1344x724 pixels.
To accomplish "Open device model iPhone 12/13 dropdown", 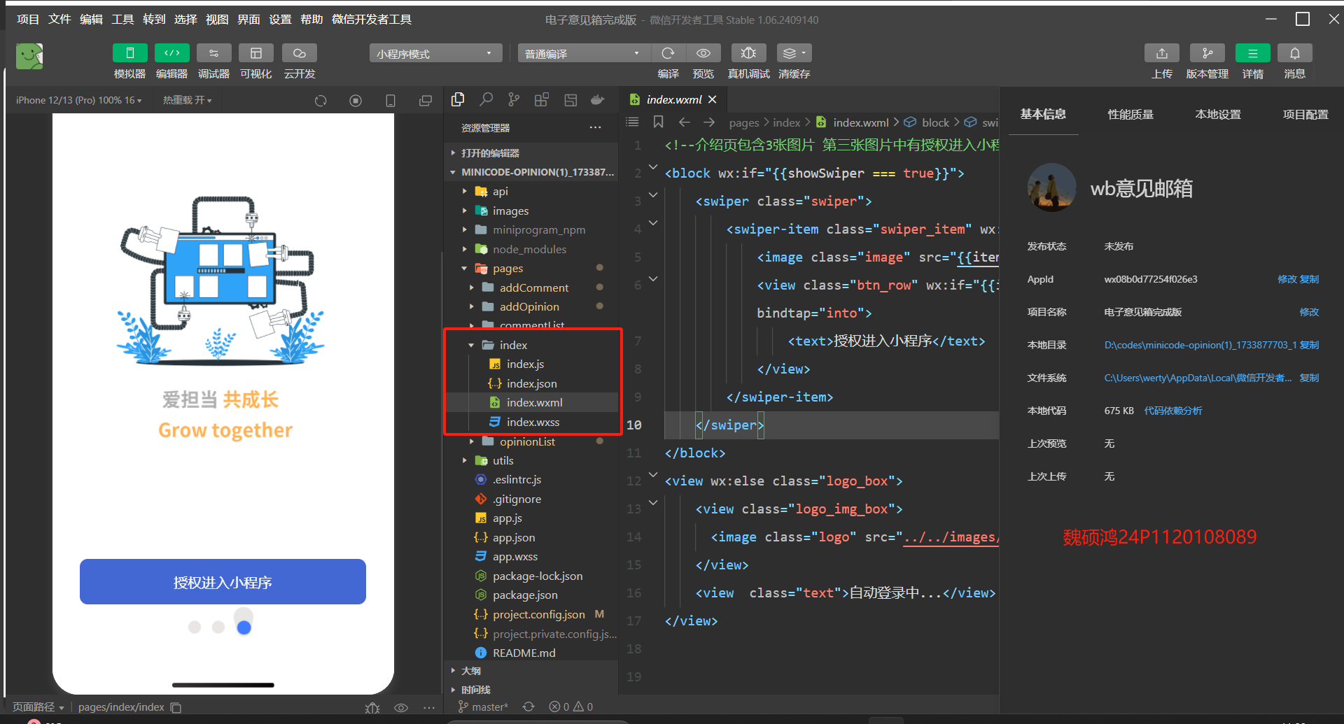I will [78, 100].
